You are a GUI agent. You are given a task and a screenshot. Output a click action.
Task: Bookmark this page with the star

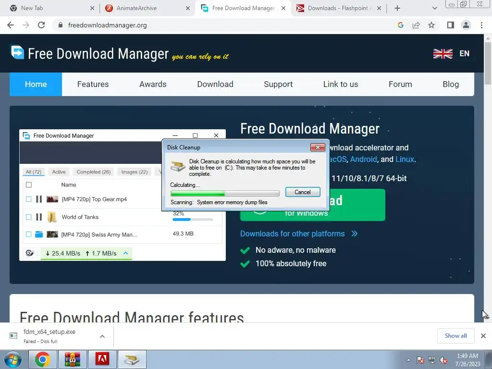pos(431,25)
